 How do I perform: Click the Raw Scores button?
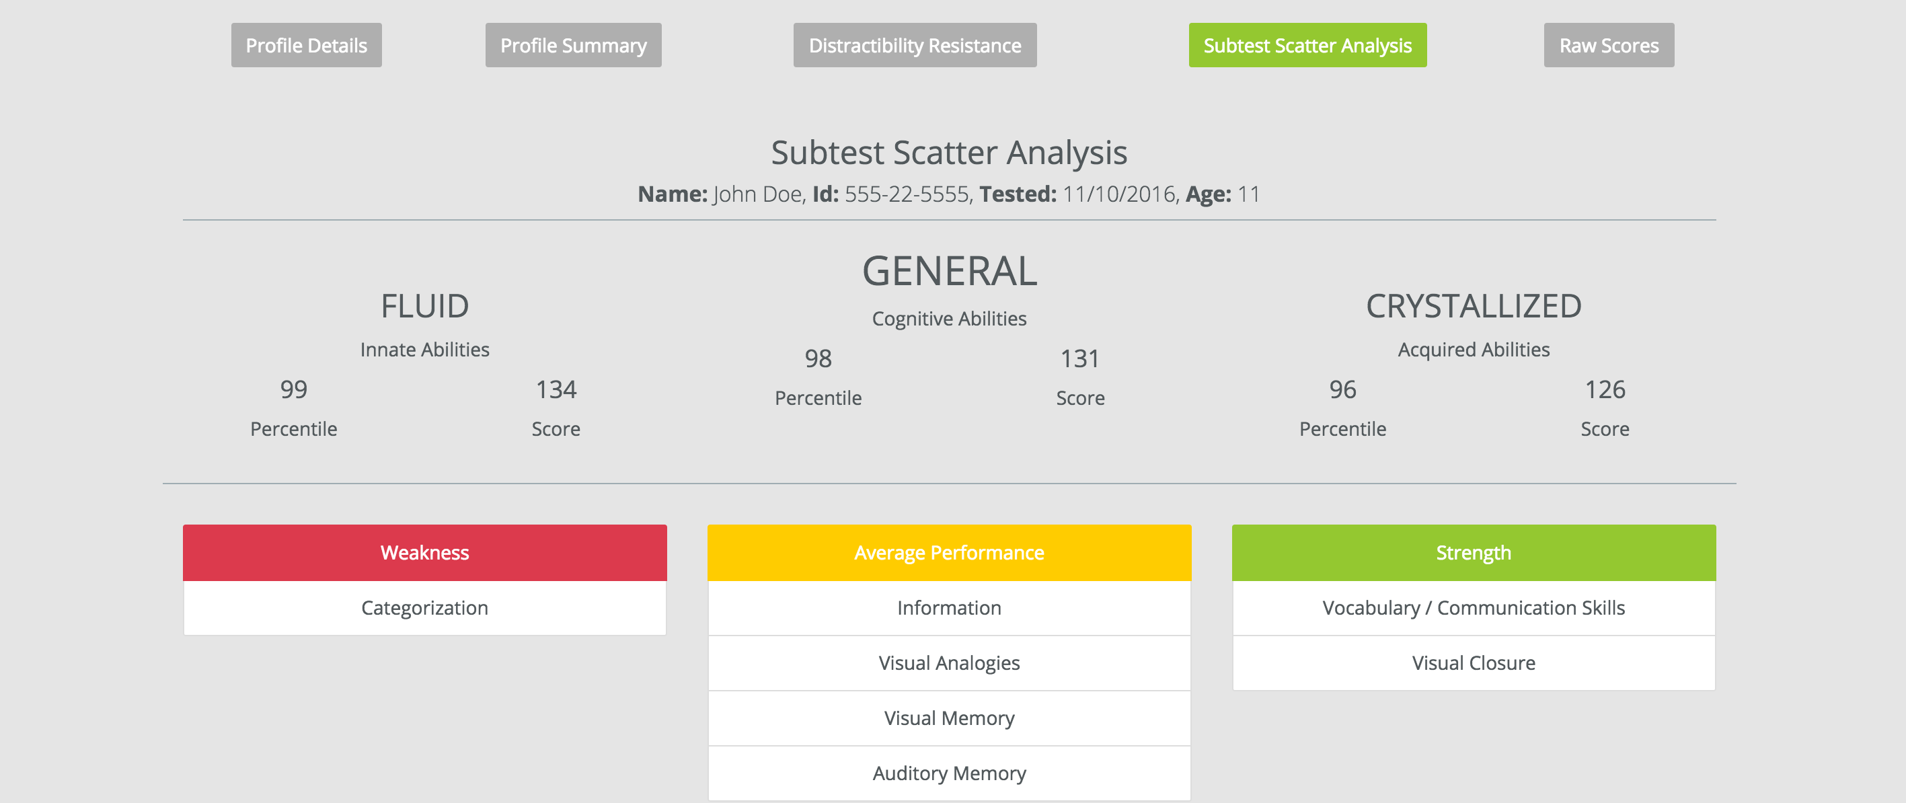(x=1608, y=45)
